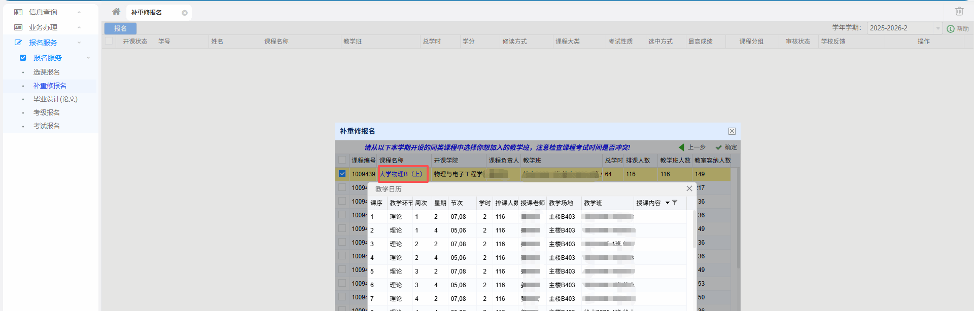This screenshot has width=974, height=311.
Task: Open the 学年学期 dropdown
Action: point(905,28)
